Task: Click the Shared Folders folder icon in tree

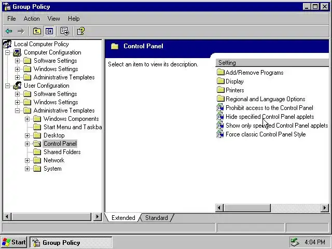Action: pos(37,152)
